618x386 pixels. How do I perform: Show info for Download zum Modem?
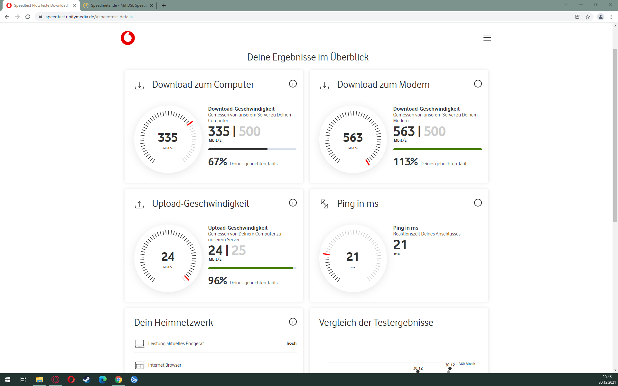click(x=478, y=84)
